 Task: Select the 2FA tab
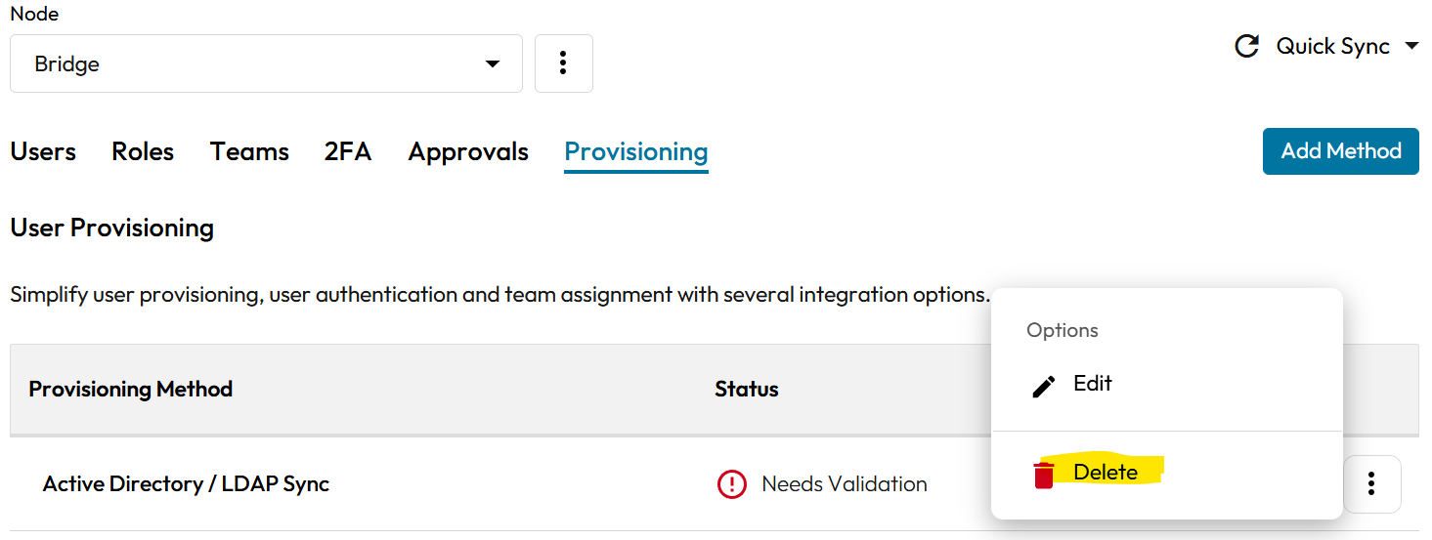348,152
